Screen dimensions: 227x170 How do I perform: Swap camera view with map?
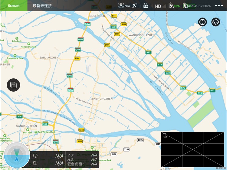[165, 136]
